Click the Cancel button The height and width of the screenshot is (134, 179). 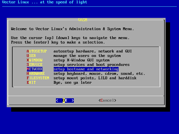pos(107,100)
